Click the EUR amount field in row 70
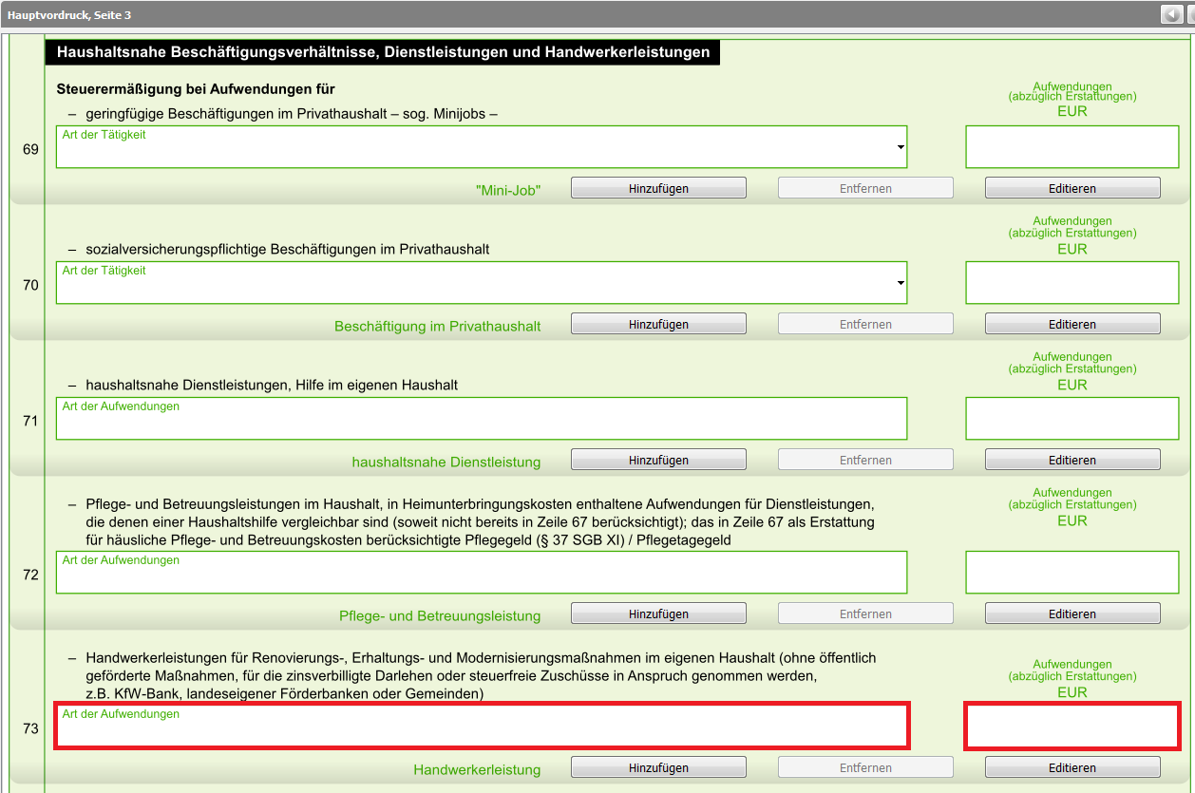The width and height of the screenshot is (1195, 793). click(x=1072, y=283)
